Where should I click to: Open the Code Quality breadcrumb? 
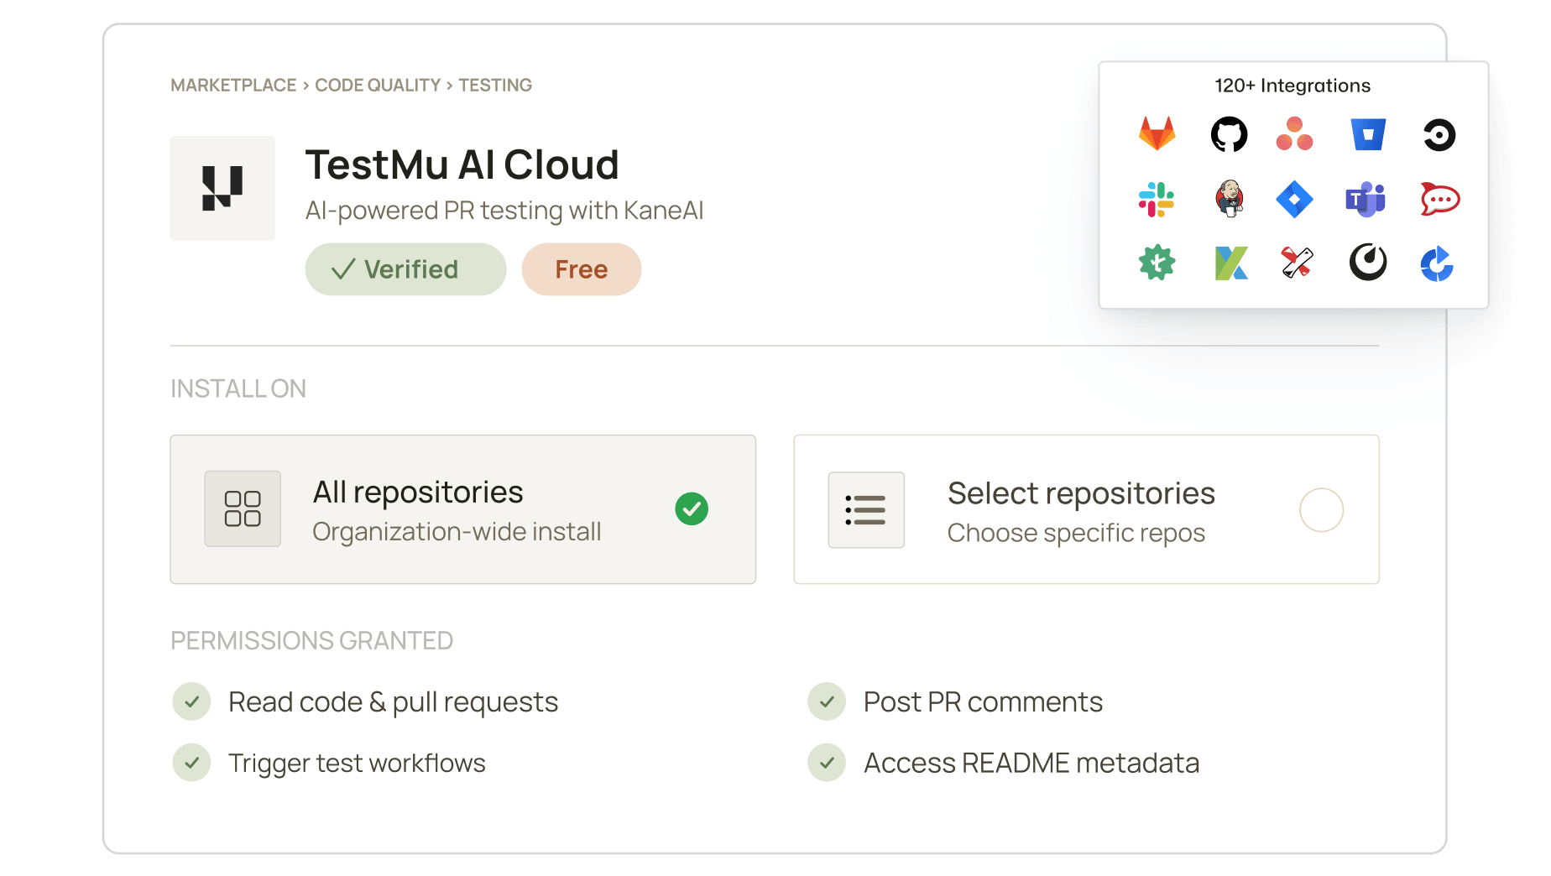378,86
